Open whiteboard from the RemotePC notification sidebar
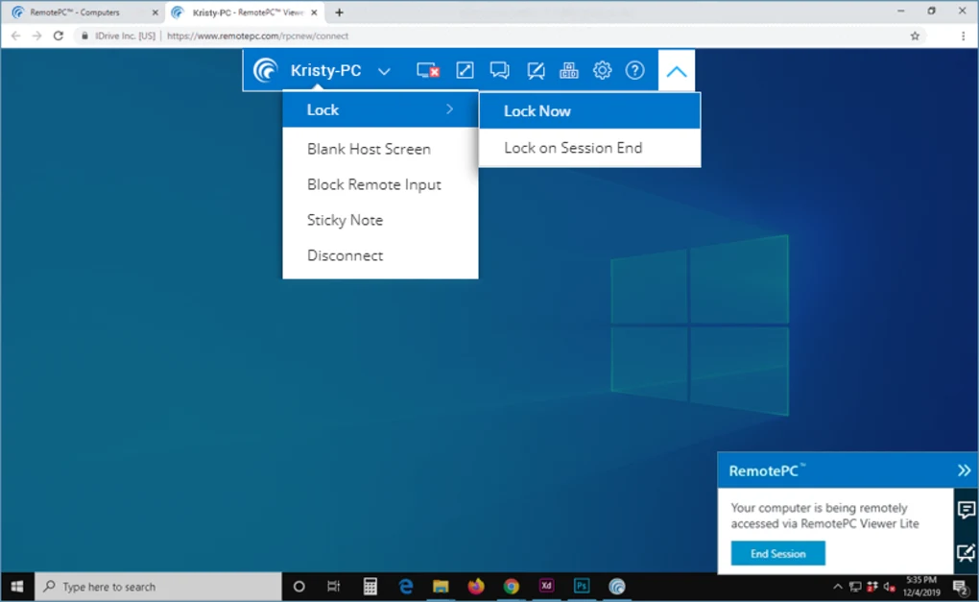 coord(966,550)
